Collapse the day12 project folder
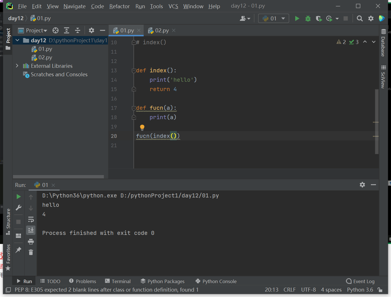Screen dimensions: 391x297 coord(17,40)
